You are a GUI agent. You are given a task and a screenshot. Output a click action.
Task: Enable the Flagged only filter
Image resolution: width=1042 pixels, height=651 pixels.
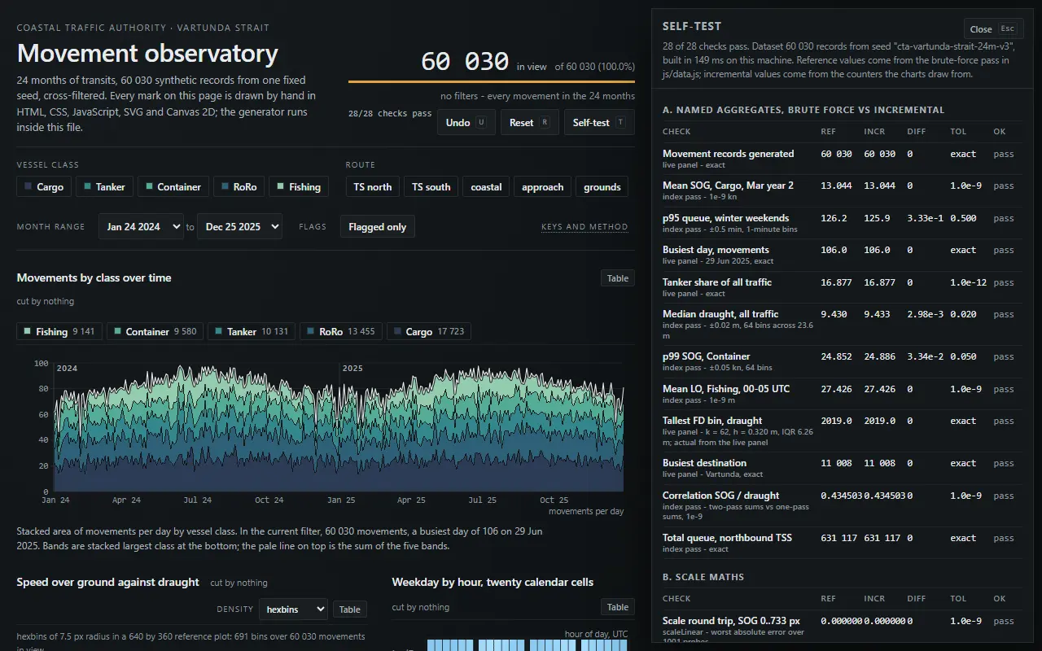(x=377, y=227)
